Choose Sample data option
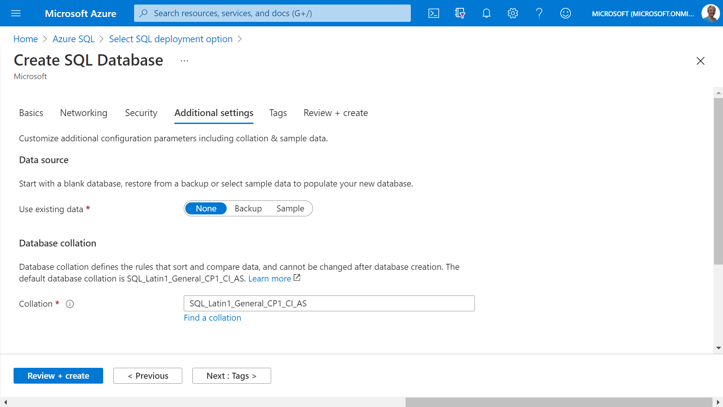Screen dimensions: 723x407 coord(290,208)
